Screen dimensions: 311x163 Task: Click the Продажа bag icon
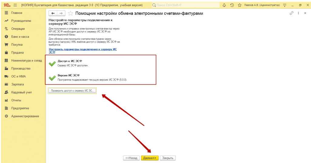[6, 52]
